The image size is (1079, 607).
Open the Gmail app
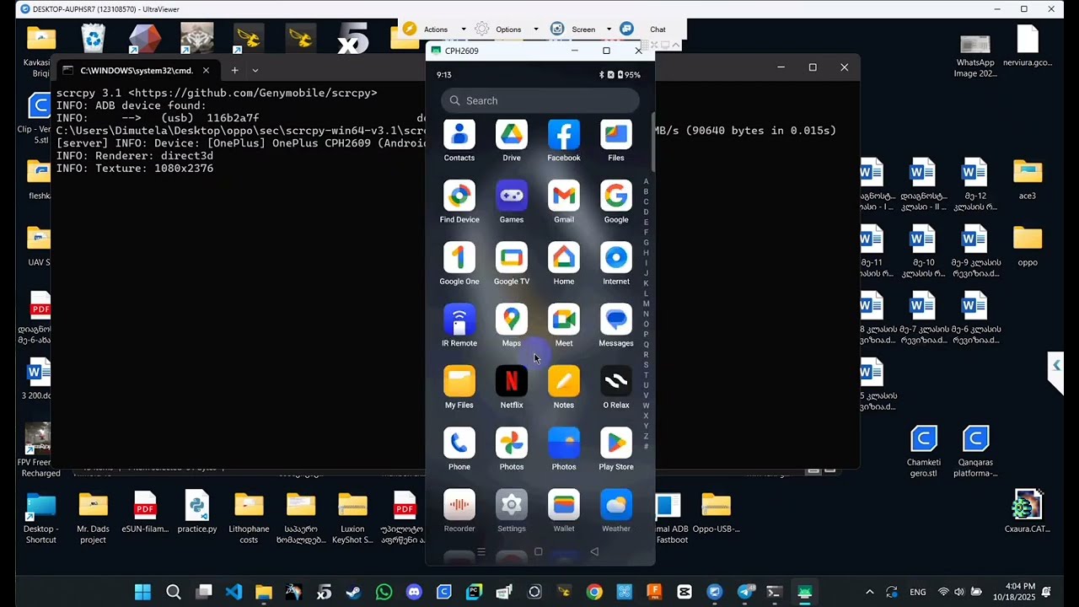[564, 201]
